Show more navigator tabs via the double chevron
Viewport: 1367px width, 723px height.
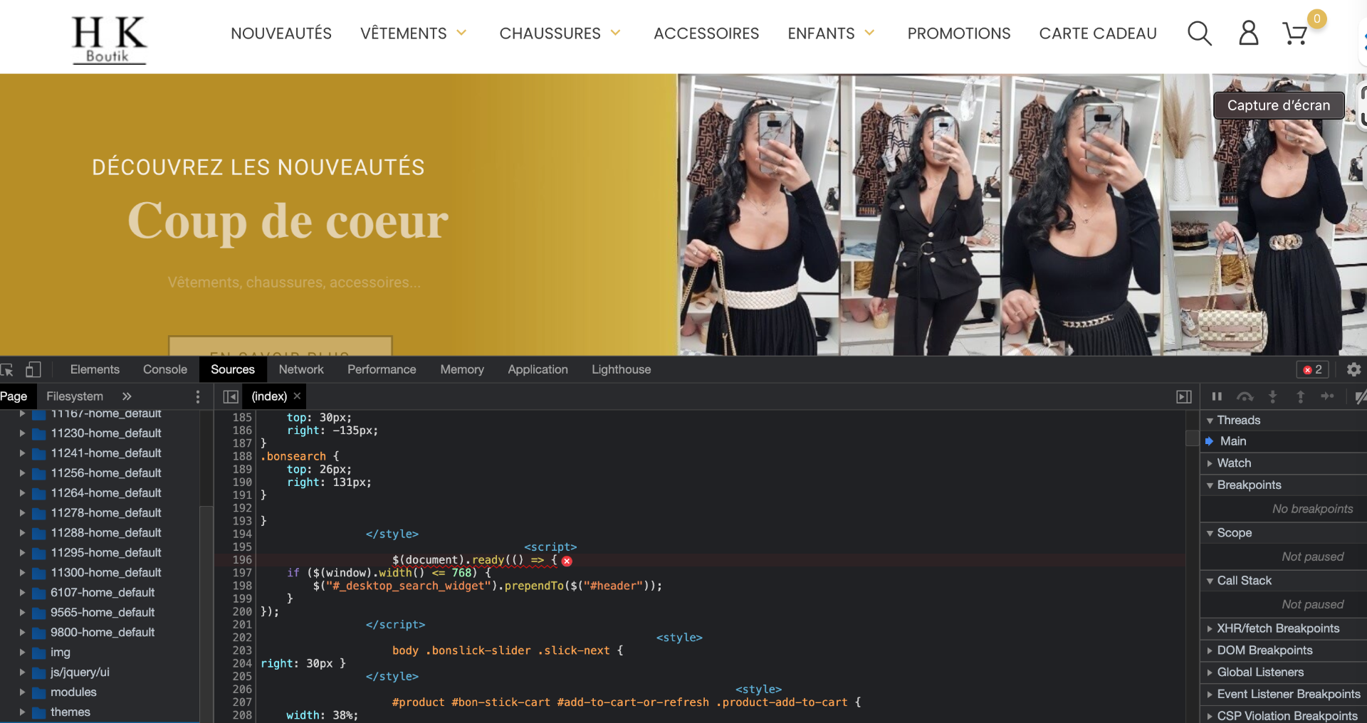127,396
